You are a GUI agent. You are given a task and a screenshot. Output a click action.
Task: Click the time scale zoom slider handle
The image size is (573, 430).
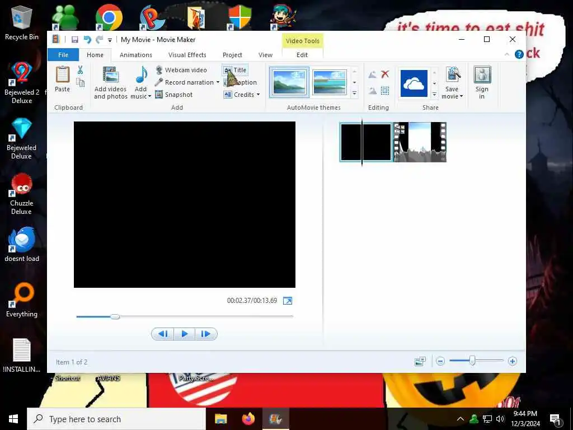(x=472, y=361)
